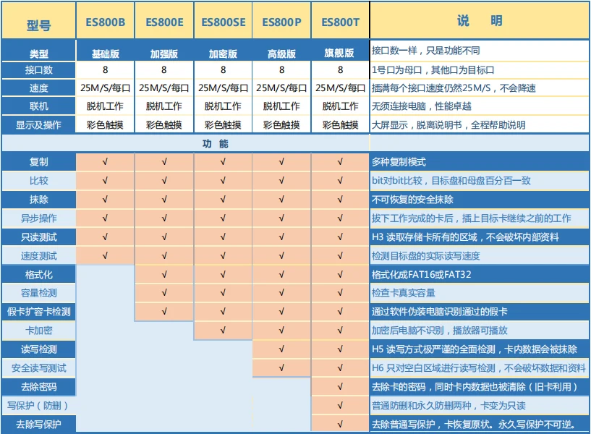Click the 安全读写测试 row label
Image resolution: width=591 pixels, height=434 pixels.
[39, 368]
